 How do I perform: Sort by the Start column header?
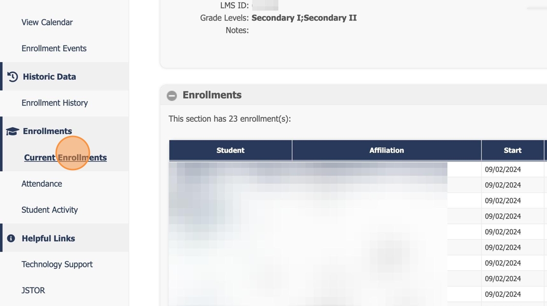pyautogui.click(x=512, y=151)
